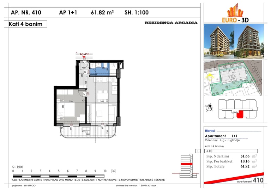Click the EURO-3D company logo
This screenshot has width=271, height=191.
click(x=235, y=13)
